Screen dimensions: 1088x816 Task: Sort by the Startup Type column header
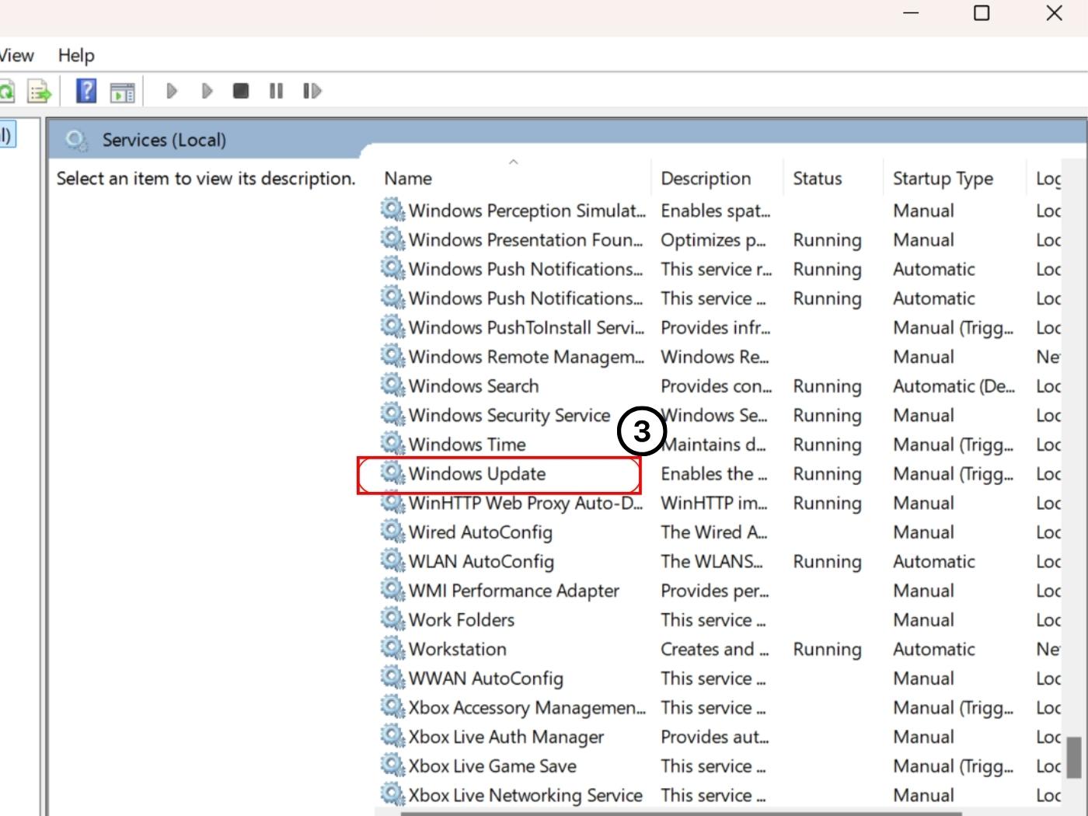pyautogui.click(x=943, y=179)
